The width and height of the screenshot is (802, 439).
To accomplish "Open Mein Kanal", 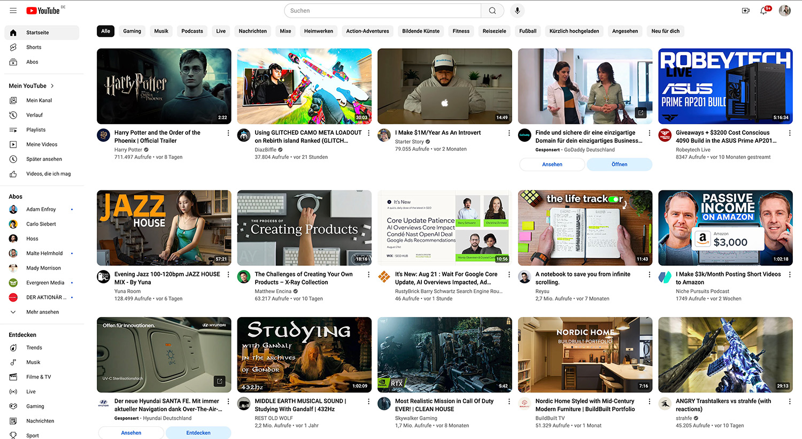I will [42, 101].
